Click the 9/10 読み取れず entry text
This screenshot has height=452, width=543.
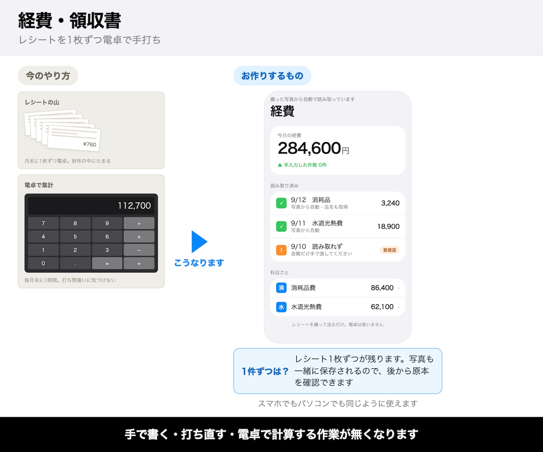click(317, 246)
